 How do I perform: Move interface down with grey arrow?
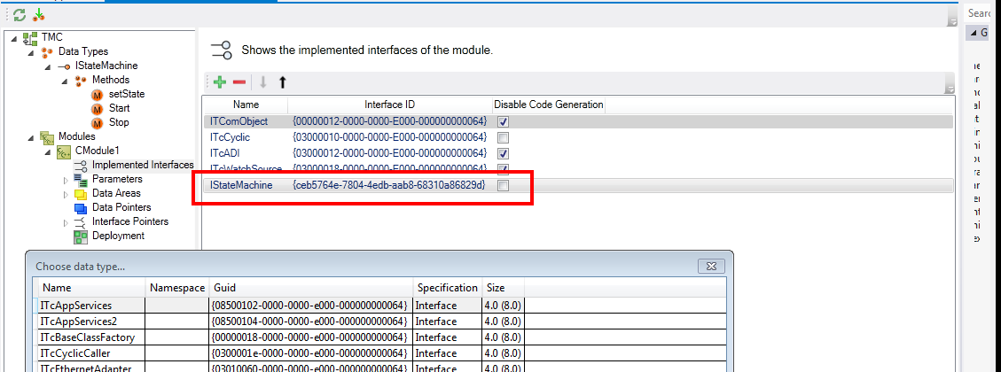coord(262,82)
